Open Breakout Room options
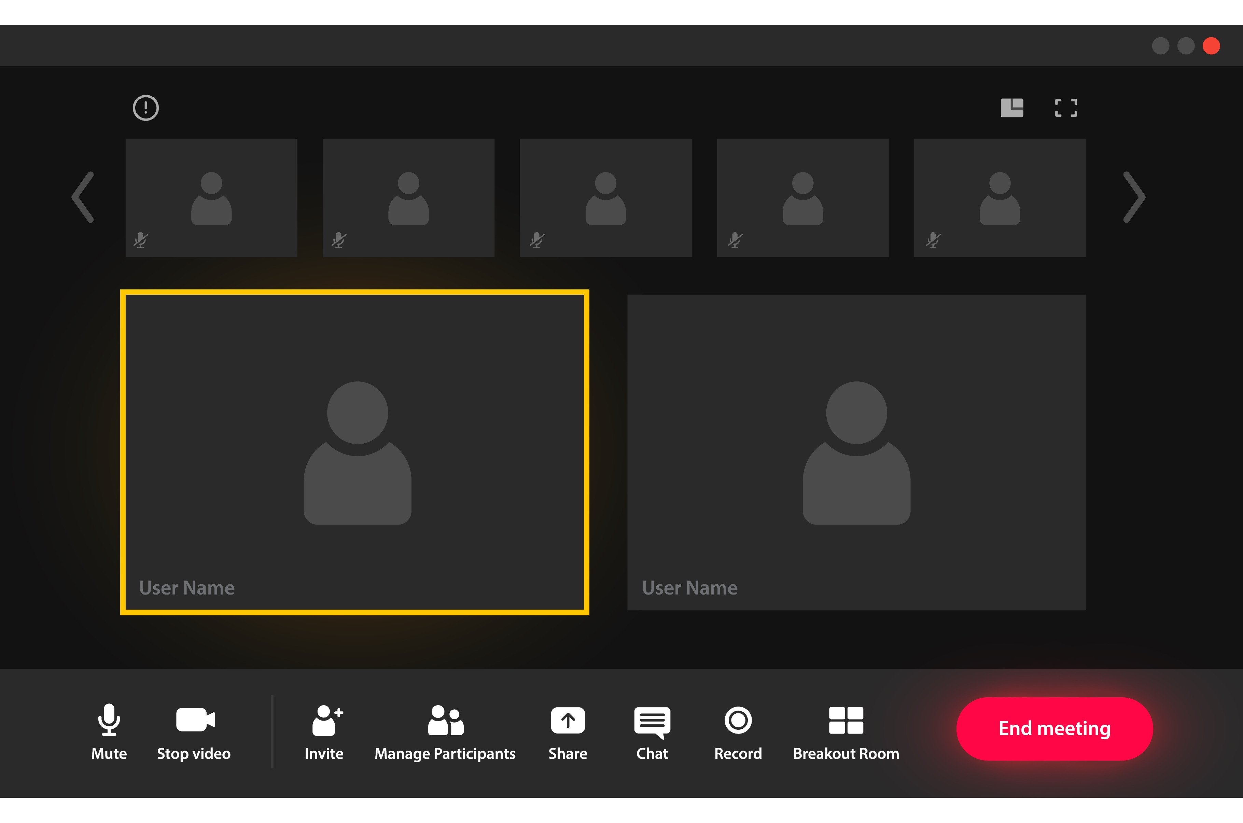 (846, 720)
